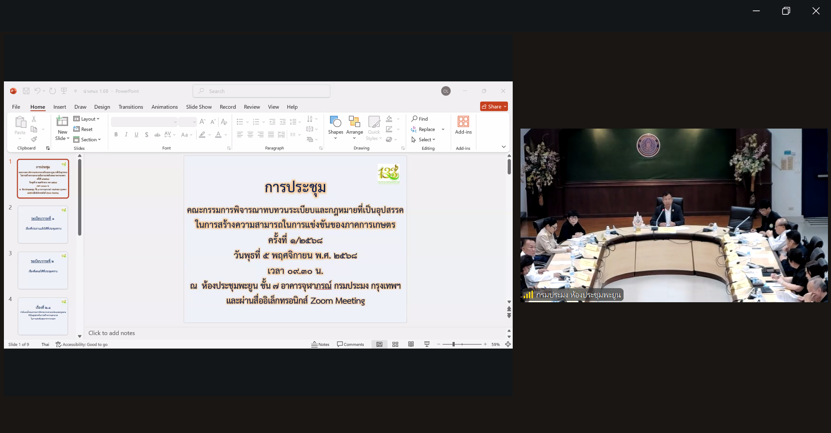Switch to the Design tab

pyautogui.click(x=102, y=107)
